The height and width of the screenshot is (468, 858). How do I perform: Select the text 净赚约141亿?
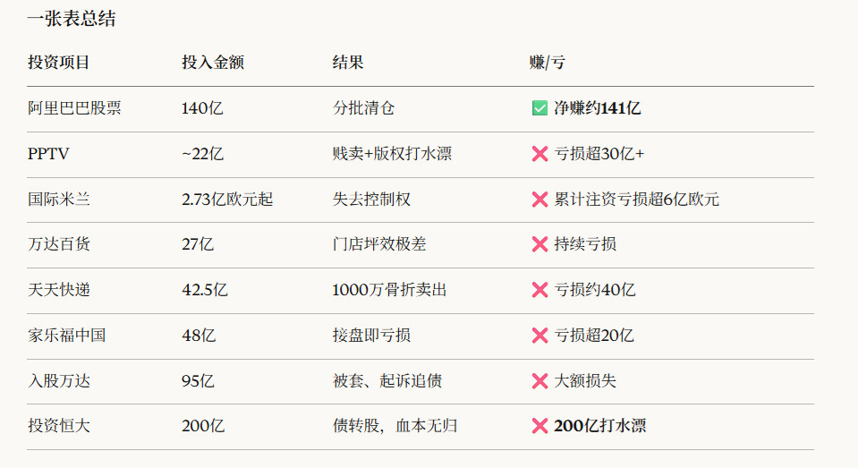point(597,108)
